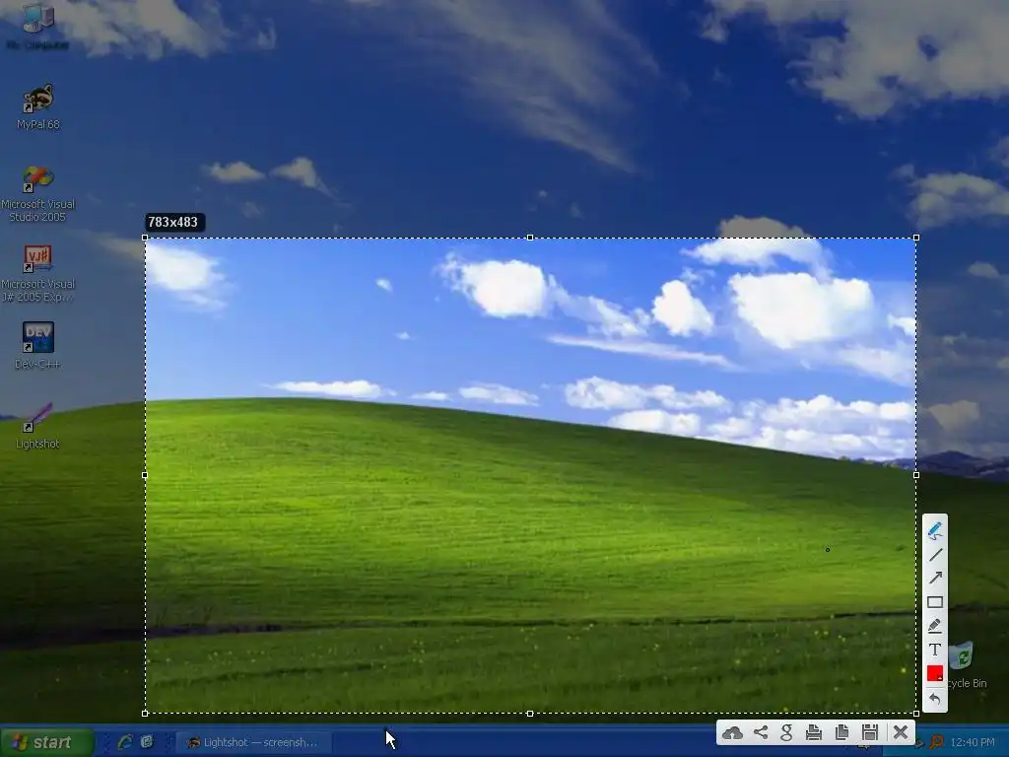The width and height of the screenshot is (1009, 757).
Task: Click the bottom-left selection corner handle
Action: (145, 714)
